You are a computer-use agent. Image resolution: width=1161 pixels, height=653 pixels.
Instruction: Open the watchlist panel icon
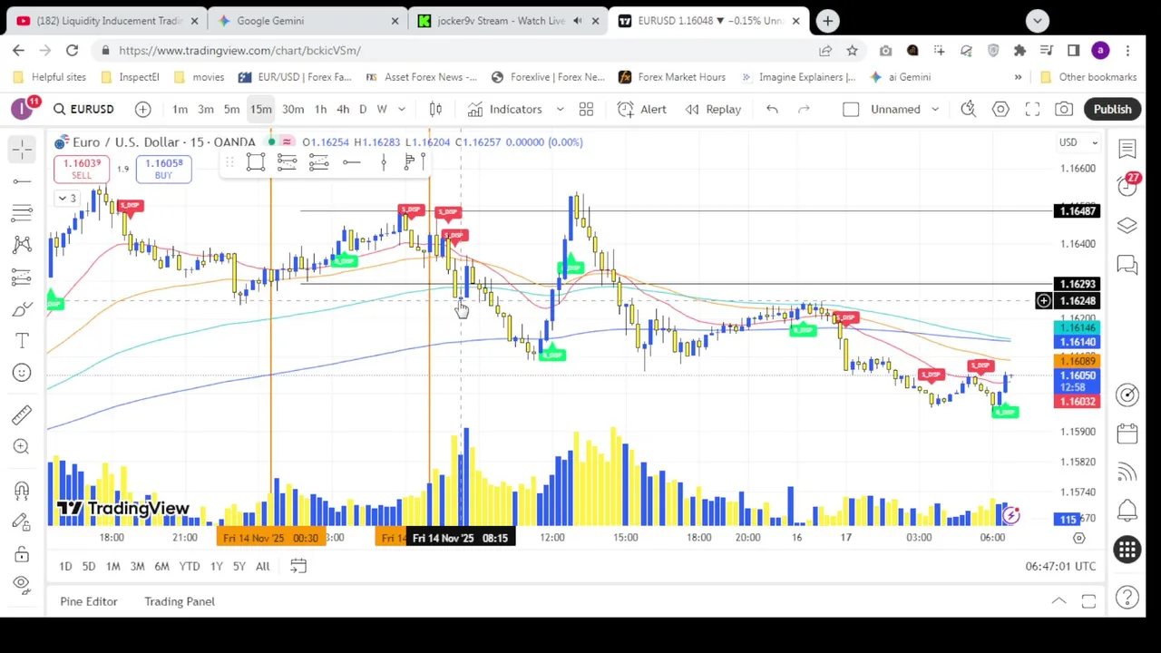point(1127,149)
